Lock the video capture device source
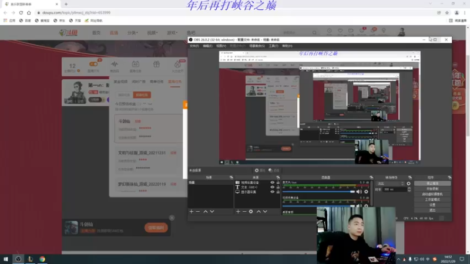The image size is (470, 264). 278,182
